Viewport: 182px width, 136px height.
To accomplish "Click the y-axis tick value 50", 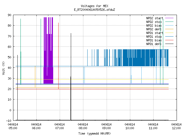I will pyautogui.click(x=9, y=57).
